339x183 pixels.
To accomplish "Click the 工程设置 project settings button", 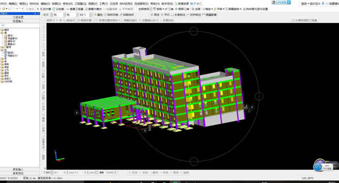I will pyautogui.click(x=18, y=17).
